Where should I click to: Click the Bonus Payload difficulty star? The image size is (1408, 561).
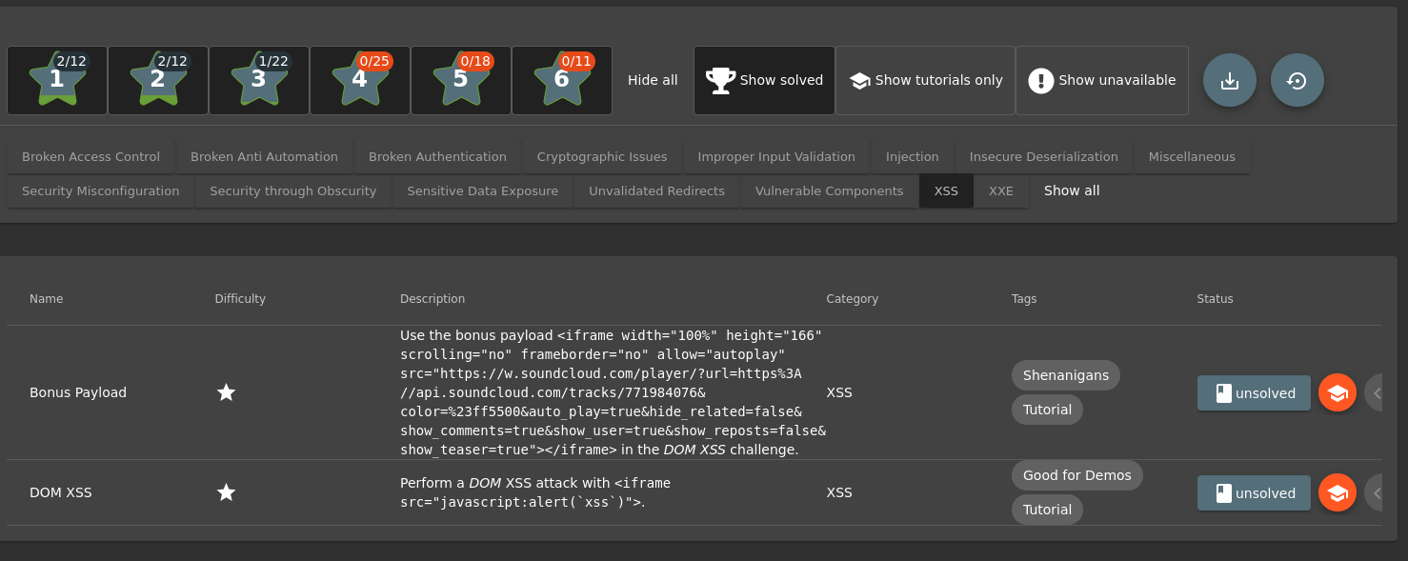pos(226,392)
